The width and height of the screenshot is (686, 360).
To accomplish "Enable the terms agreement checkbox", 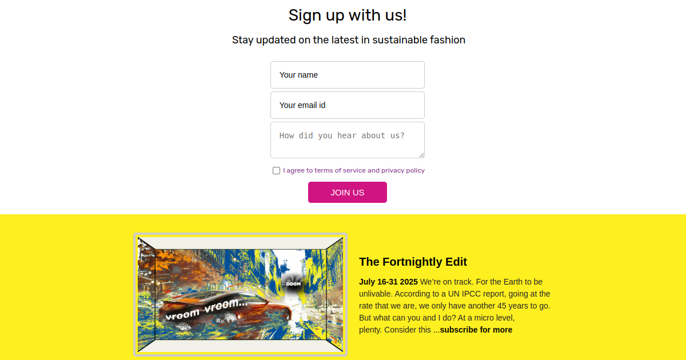I will (x=276, y=170).
